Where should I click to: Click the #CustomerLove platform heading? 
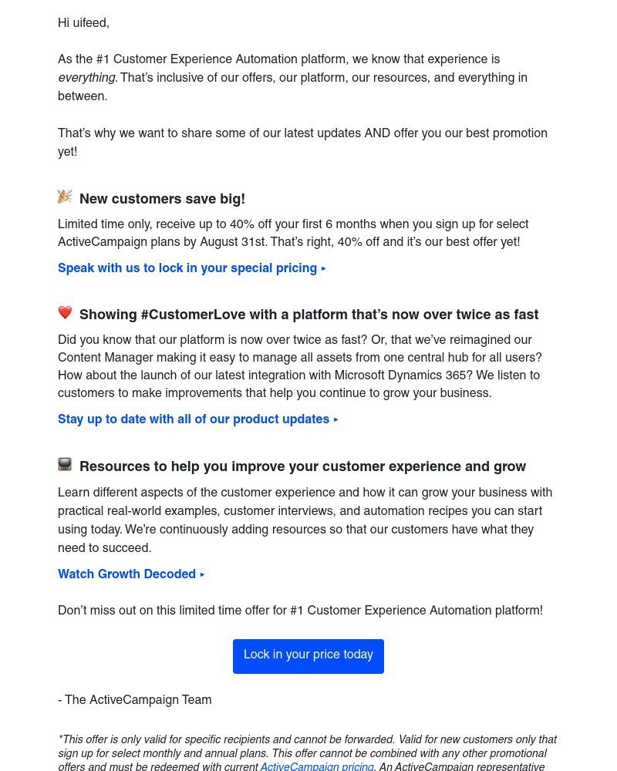[308, 315]
